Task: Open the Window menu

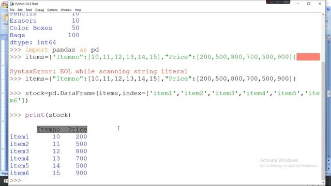Action: click(x=66, y=10)
